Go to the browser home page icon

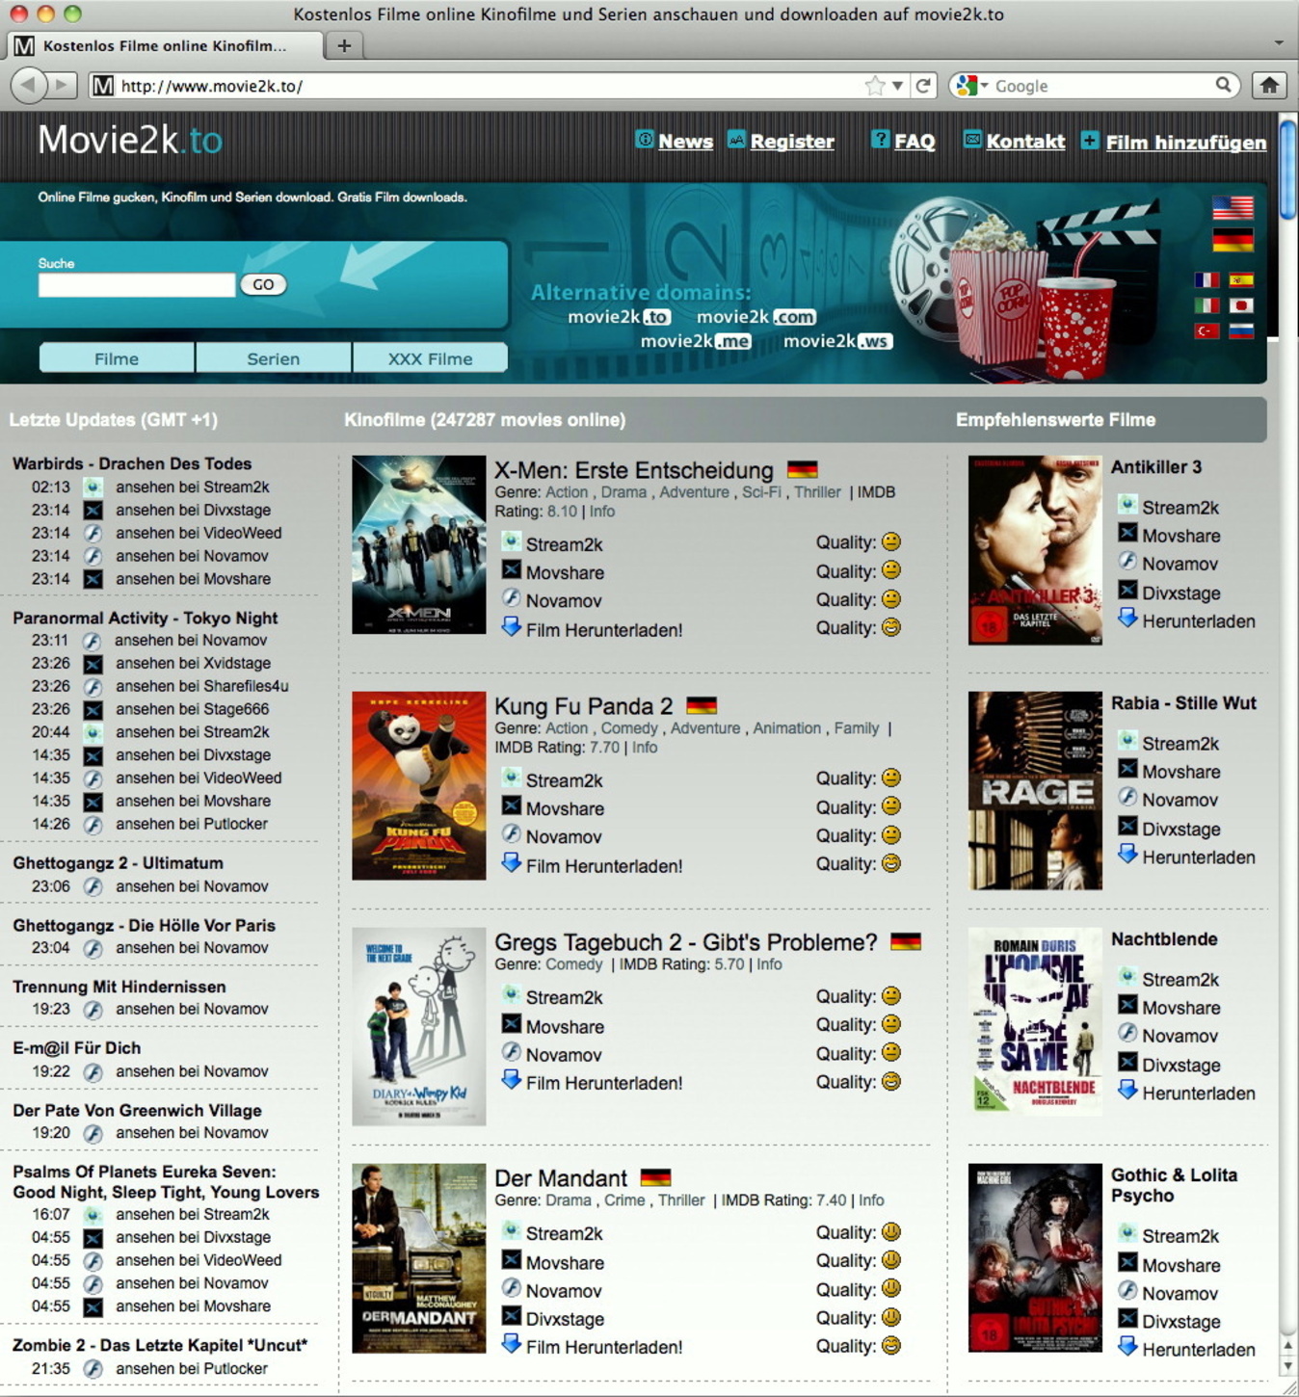click(1269, 86)
